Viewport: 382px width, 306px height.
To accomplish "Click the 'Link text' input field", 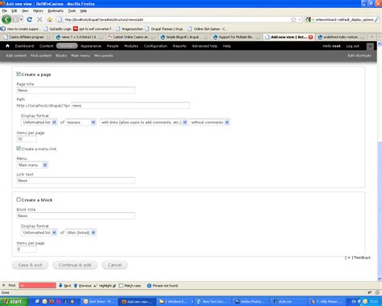I will (x=76, y=181).
